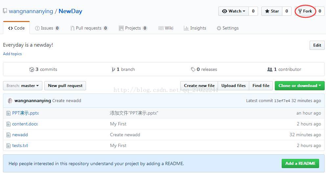This screenshot has width=326, height=173.
Task: Open Create newadd commit message in newadd row
Action: pyautogui.click(x=125, y=135)
